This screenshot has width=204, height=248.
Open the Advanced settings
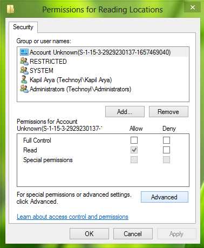[x=164, y=197]
